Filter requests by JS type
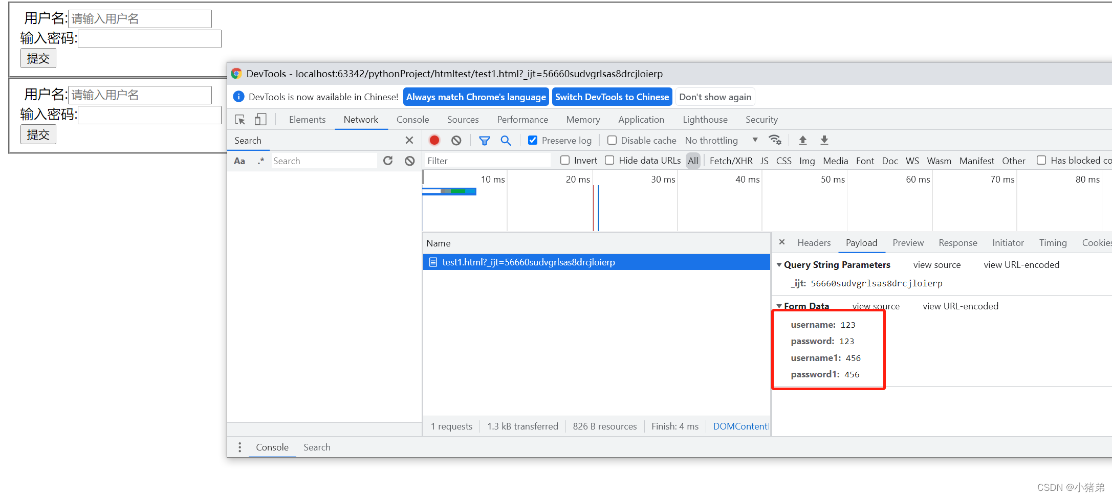 764,161
